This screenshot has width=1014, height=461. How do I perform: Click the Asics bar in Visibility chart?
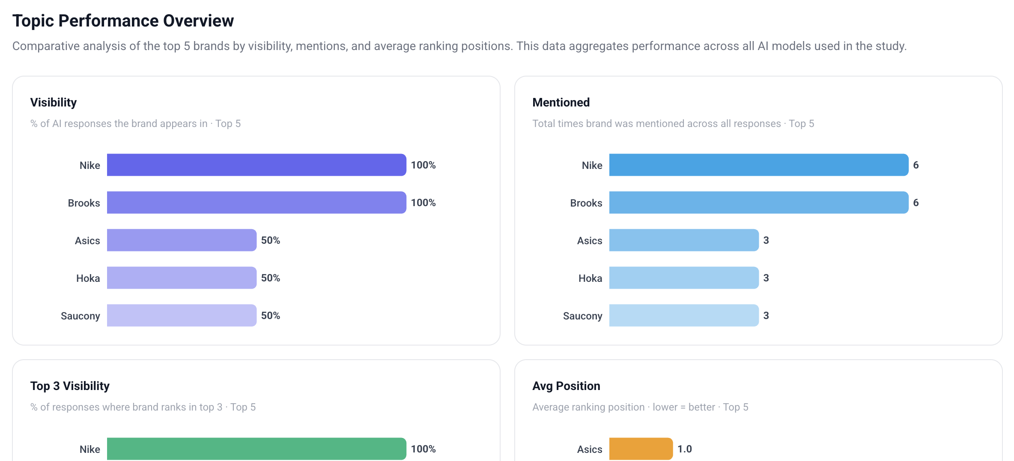pos(182,240)
